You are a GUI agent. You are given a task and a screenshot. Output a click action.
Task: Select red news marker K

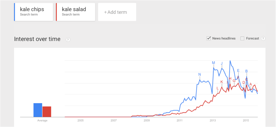(x=222, y=82)
